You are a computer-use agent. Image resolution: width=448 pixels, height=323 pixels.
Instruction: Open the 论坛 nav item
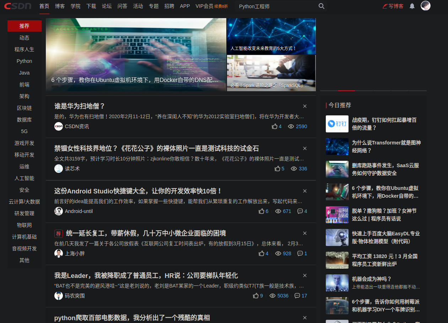pos(107,6)
